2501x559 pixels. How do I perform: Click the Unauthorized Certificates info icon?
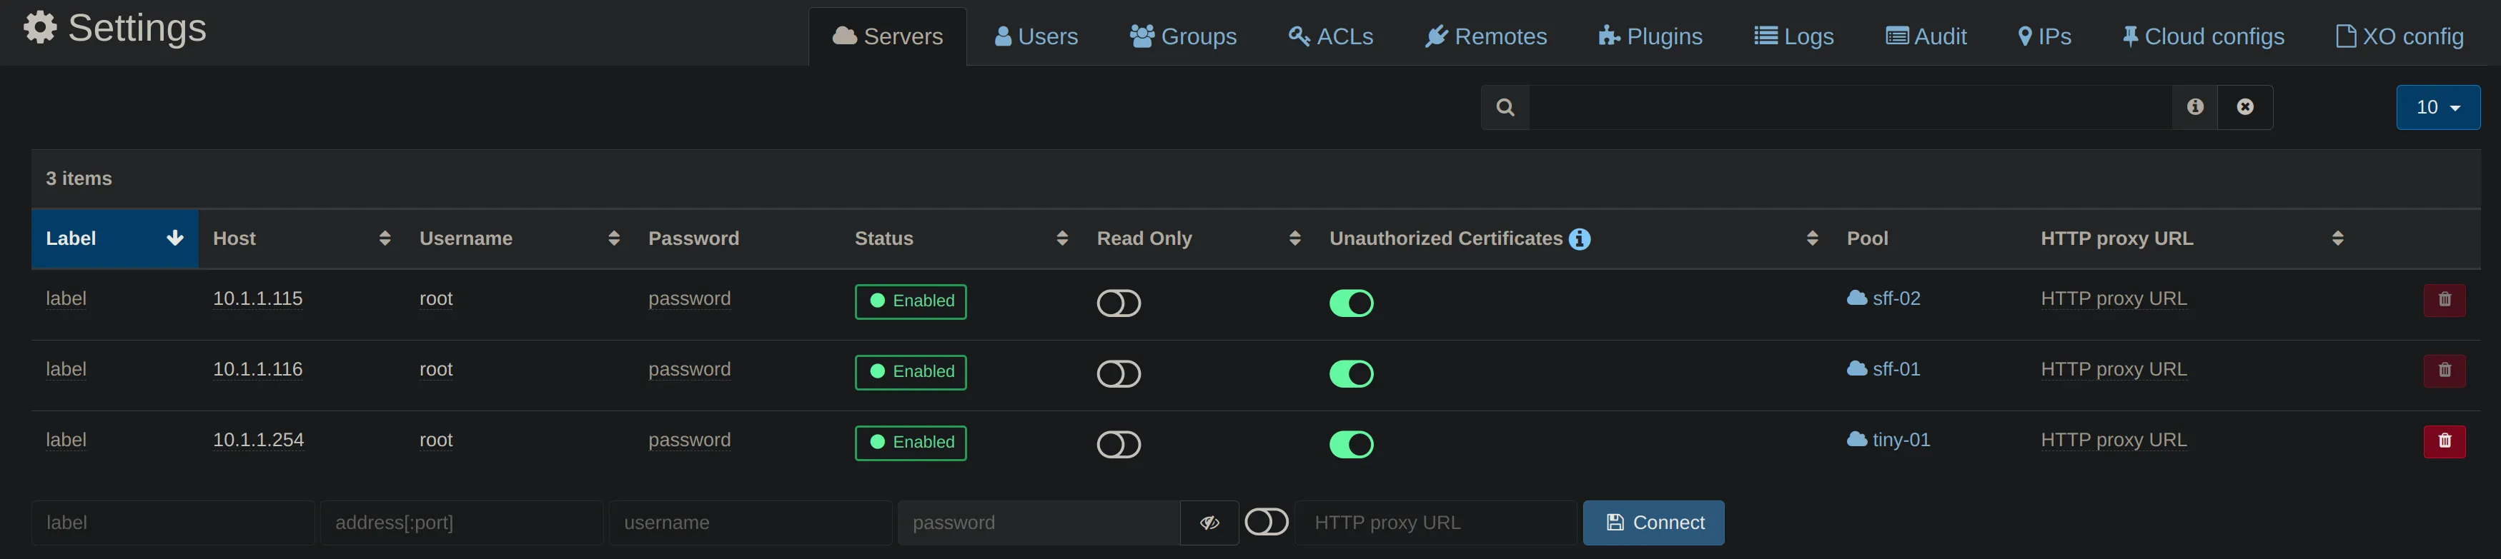coord(1580,238)
